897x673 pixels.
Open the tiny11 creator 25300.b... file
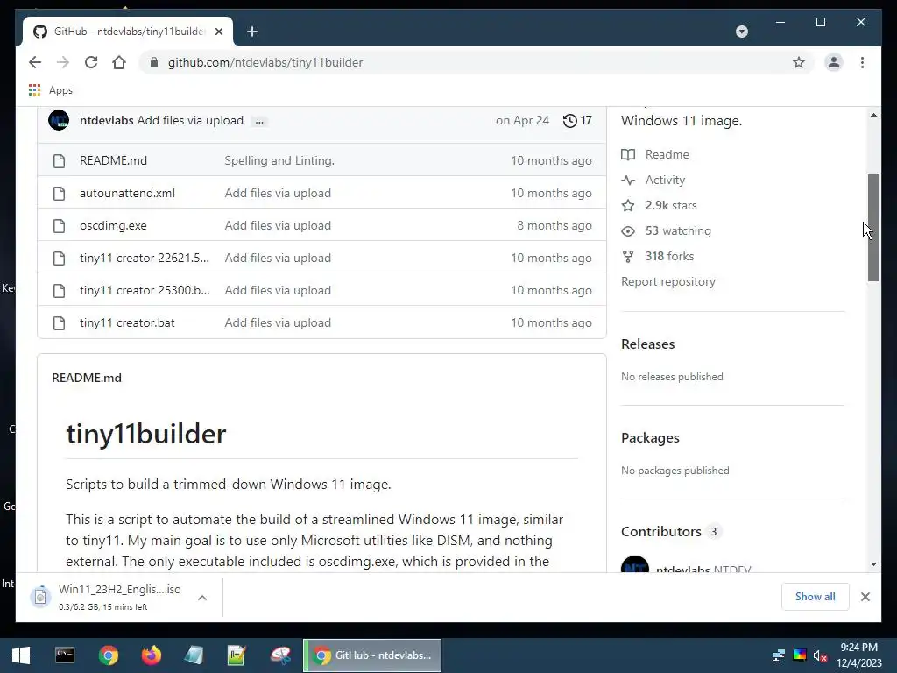point(145,290)
